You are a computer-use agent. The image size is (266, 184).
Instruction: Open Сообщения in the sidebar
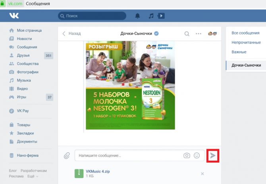tap(27, 47)
